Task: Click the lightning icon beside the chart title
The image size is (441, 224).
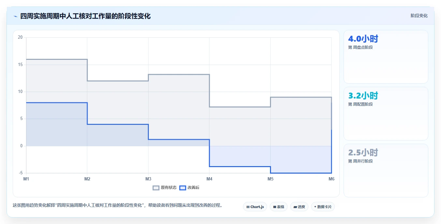Action: (15, 16)
